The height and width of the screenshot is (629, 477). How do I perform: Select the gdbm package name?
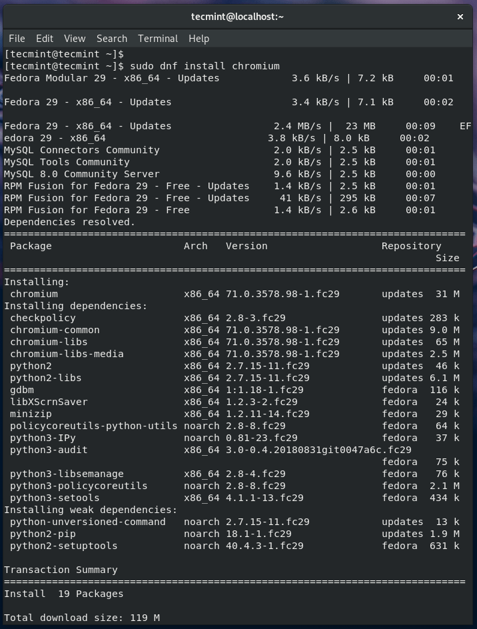tap(22, 390)
